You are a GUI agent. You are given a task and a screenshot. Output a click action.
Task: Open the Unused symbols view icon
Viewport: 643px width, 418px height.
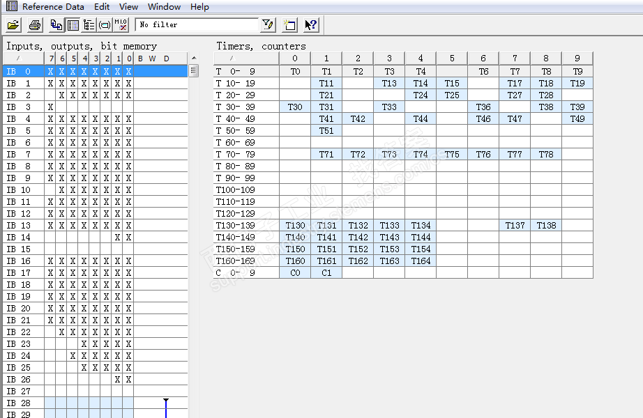tap(105, 25)
